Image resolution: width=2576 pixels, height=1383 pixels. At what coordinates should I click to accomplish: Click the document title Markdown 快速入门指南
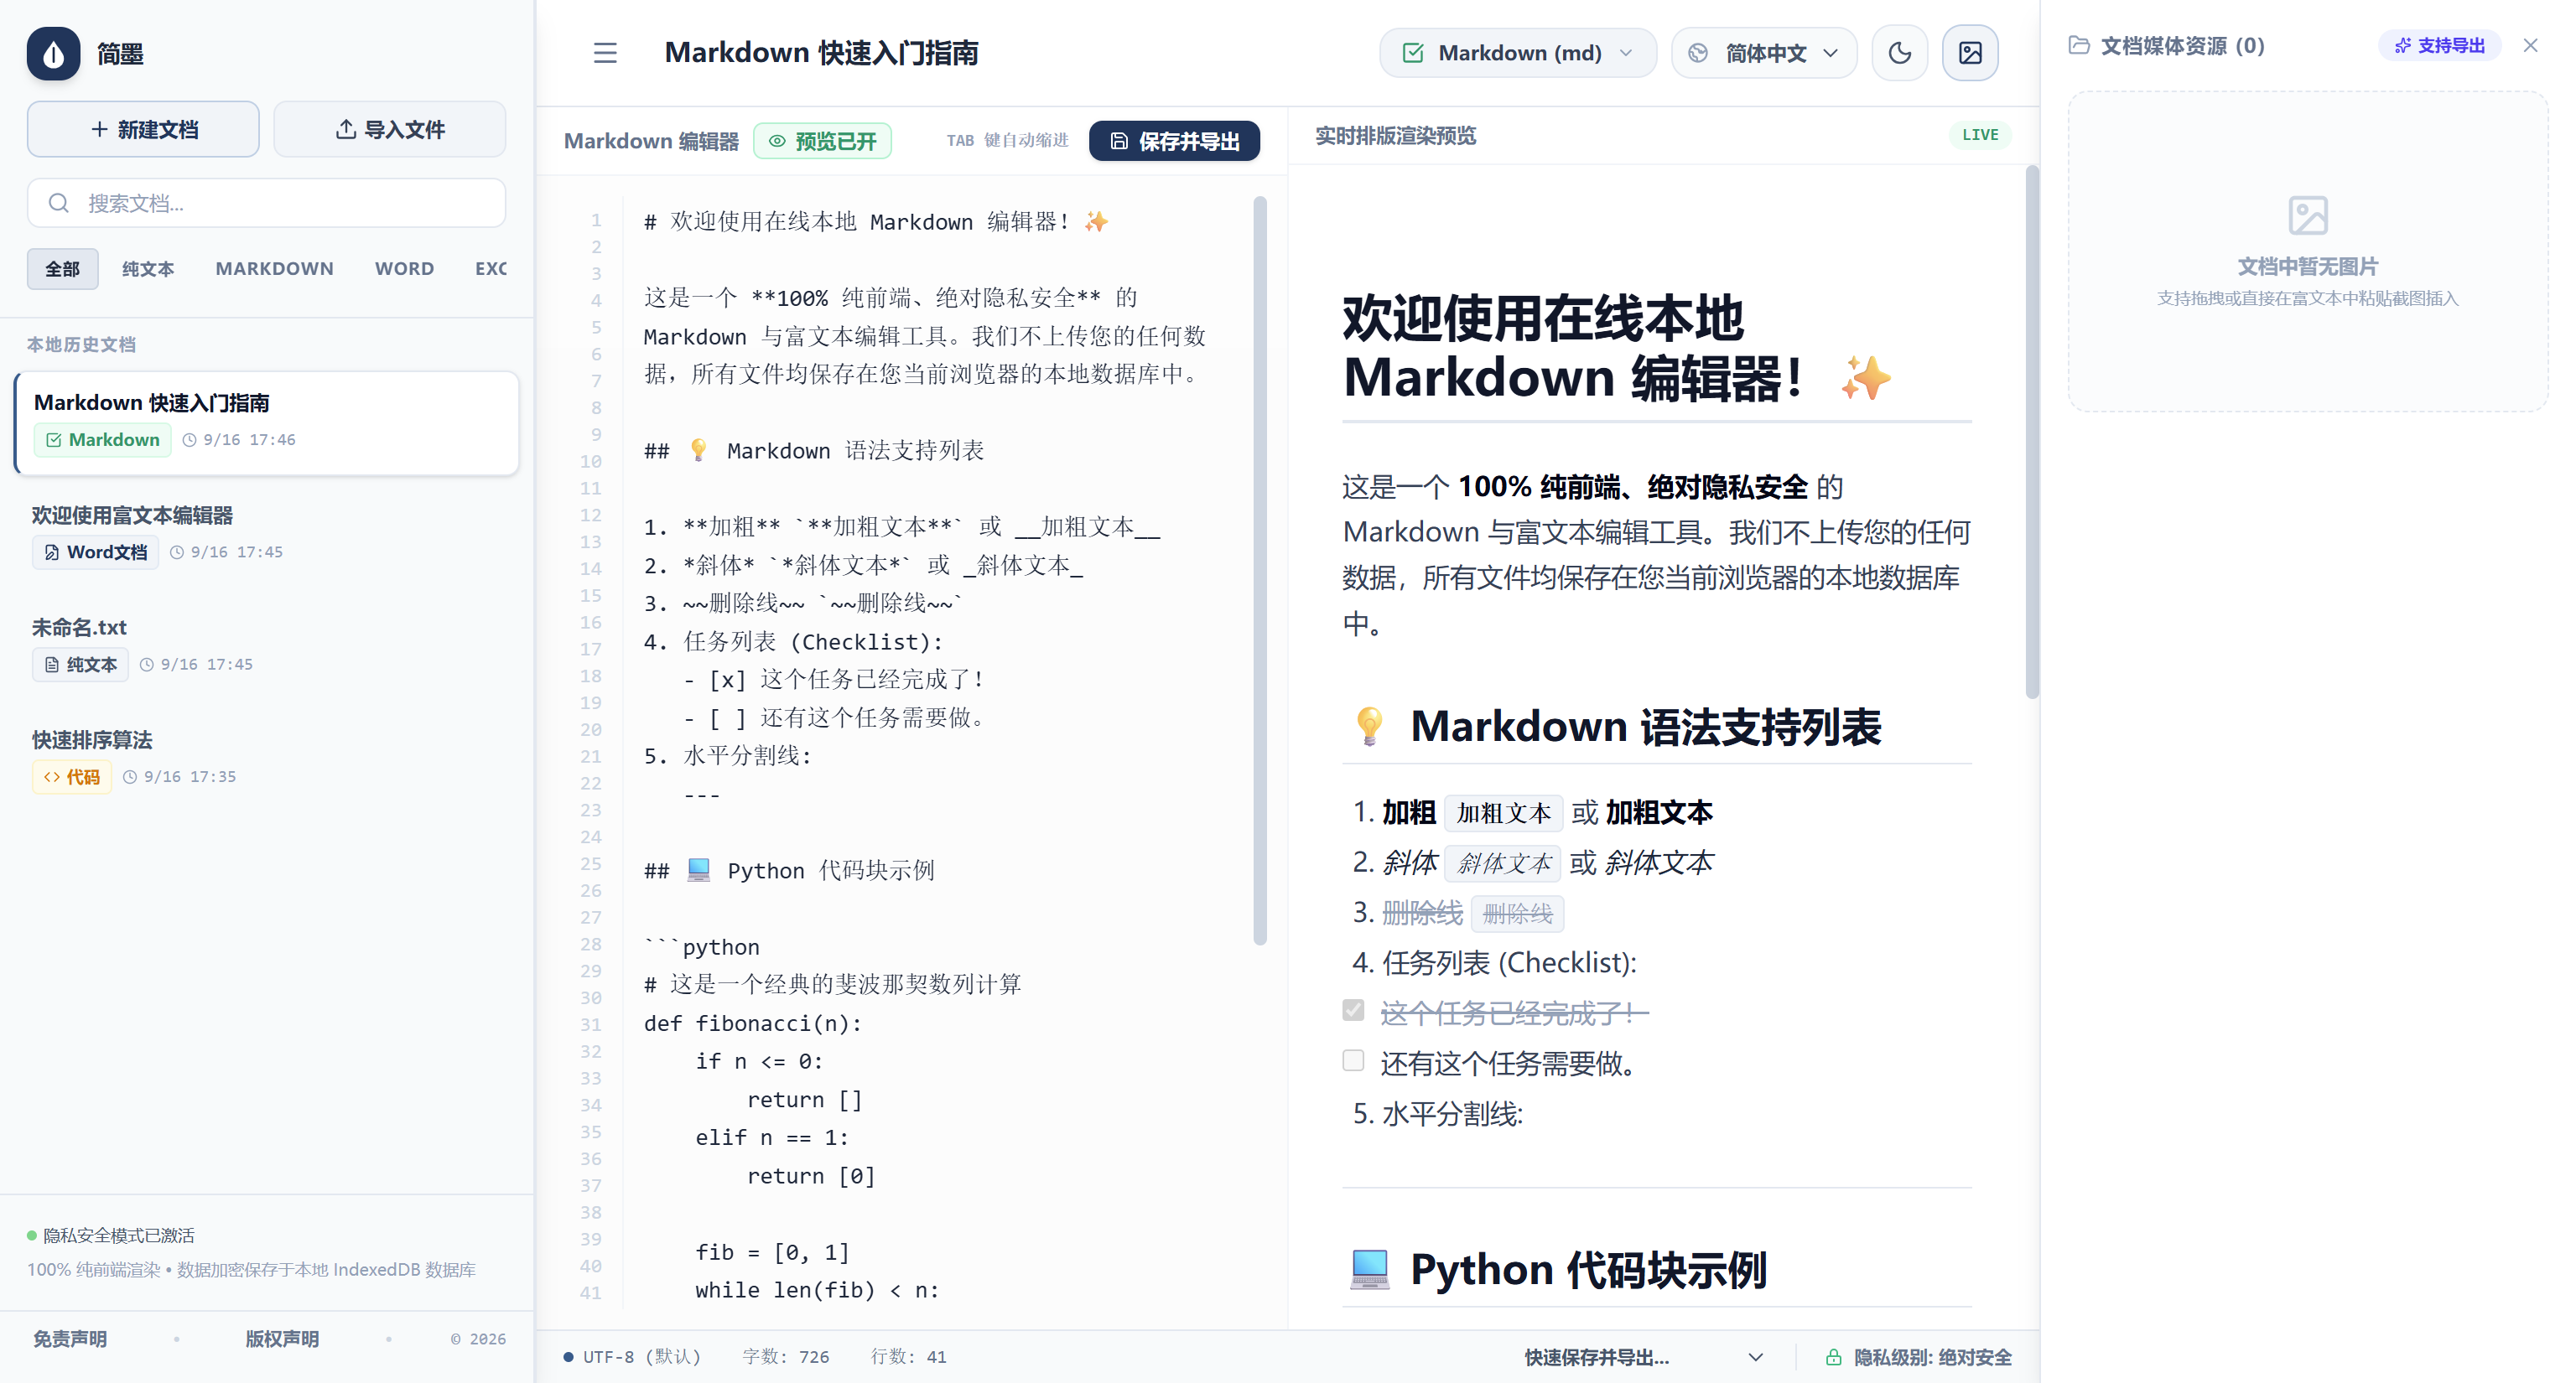(x=821, y=53)
